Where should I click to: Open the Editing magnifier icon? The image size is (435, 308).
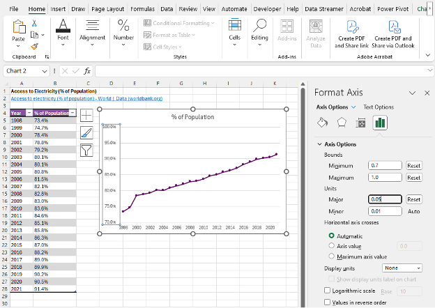[259, 26]
